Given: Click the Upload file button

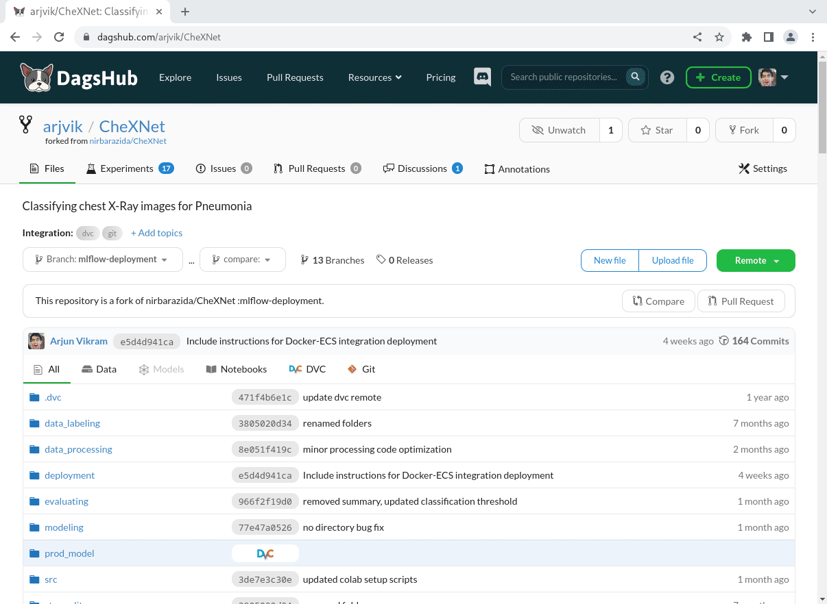Looking at the screenshot, I should click(x=673, y=260).
